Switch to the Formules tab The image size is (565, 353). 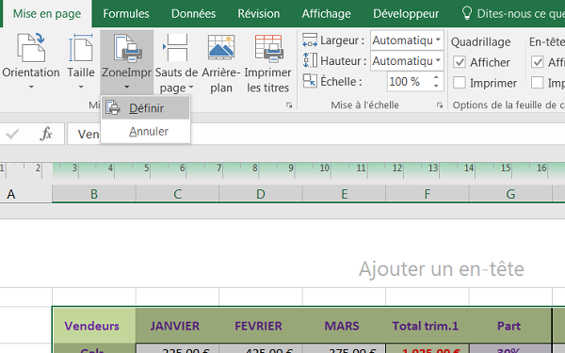click(126, 14)
